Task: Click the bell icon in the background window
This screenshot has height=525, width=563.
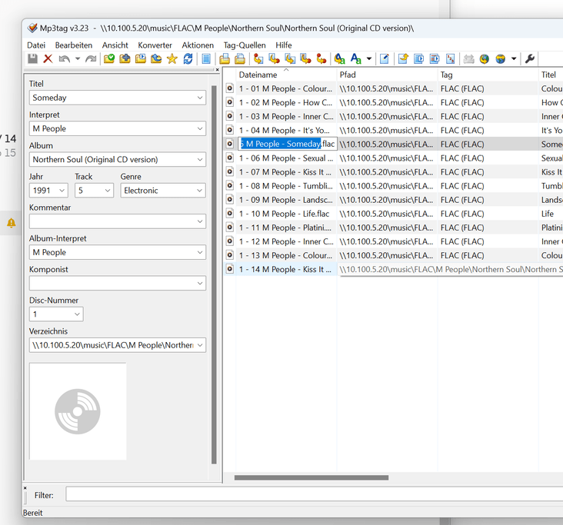Action: [x=12, y=223]
